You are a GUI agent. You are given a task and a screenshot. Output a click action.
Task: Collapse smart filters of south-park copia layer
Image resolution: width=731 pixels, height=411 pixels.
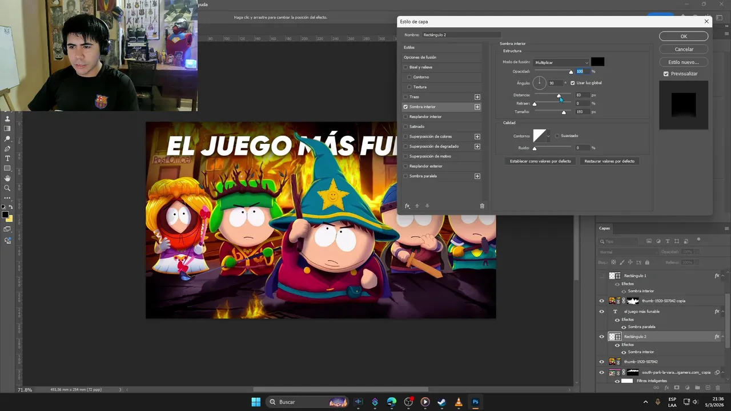(723, 372)
